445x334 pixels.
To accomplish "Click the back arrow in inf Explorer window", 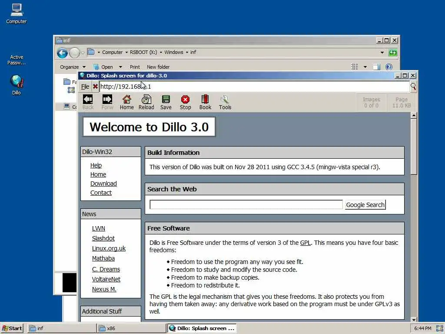I will [x=62, y=53].
